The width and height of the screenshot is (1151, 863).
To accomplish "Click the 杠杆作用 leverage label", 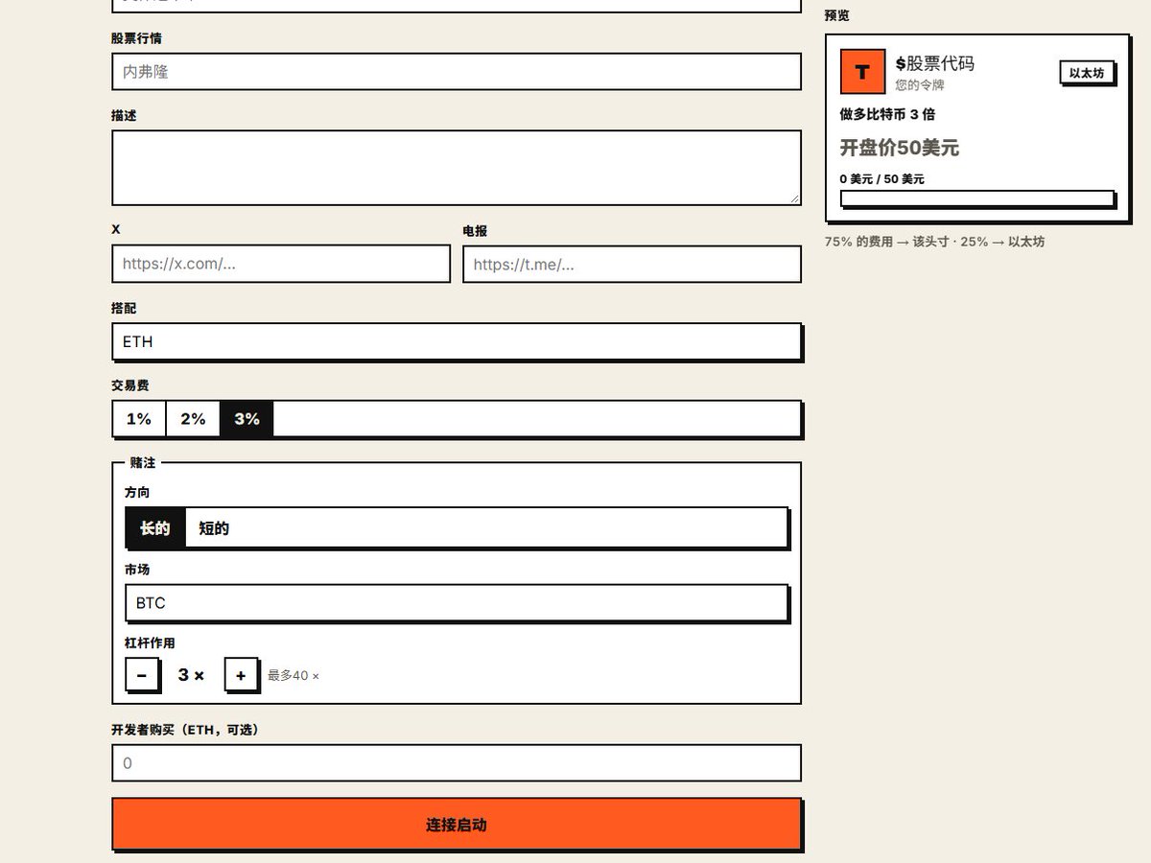I will (150, 643).
